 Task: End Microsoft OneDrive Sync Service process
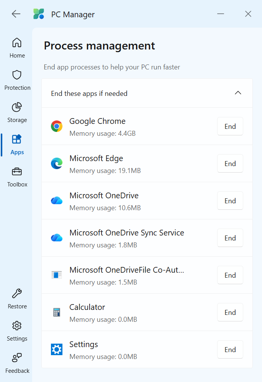(x=230, y=238)
